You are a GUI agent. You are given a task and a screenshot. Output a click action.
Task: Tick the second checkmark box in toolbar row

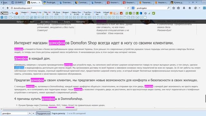click(141, 17)
